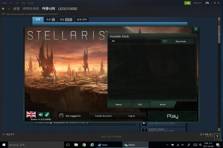Open the green inbox notification icon
This screenshot has width=223, height=148.
point(187,3)
